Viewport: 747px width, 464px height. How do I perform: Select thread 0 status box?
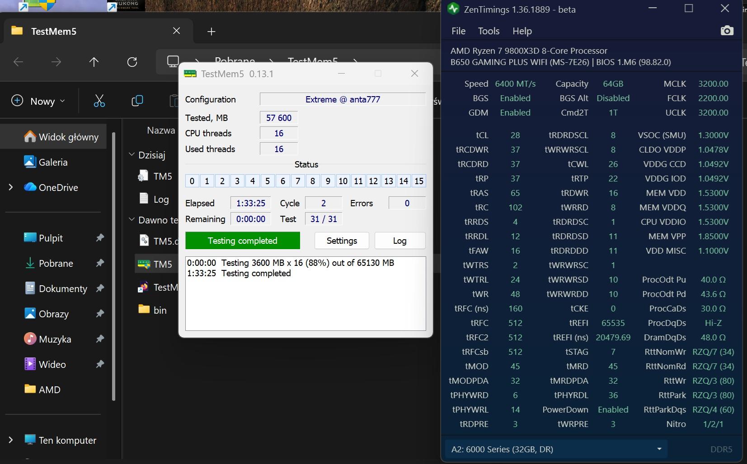pyautogui.click(x=192, y=181)
